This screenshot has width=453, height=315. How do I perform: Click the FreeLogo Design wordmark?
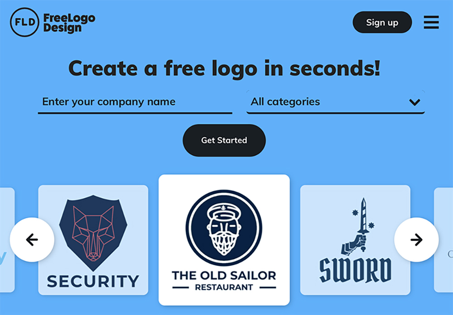(x=69, y=23)
